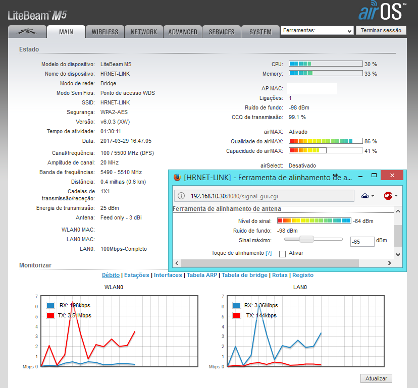Viewport: 418px width, 388px height.
Task: Click the 0.4 milhas (0.6 km) distance
Action: pos(123,182)
